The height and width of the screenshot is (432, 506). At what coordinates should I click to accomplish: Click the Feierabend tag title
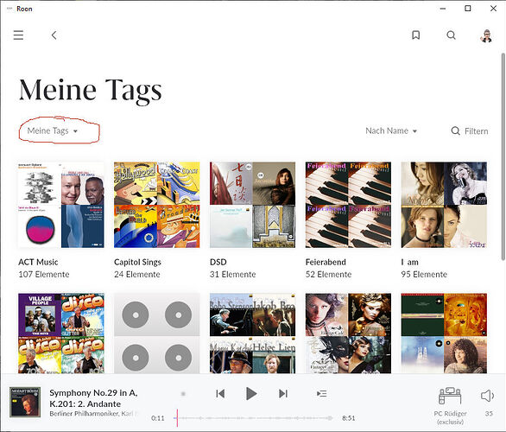coord(326,262)
